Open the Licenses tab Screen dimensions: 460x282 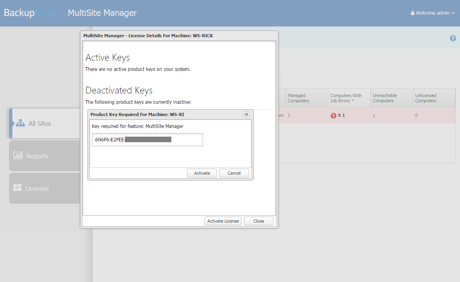(45, 188)
